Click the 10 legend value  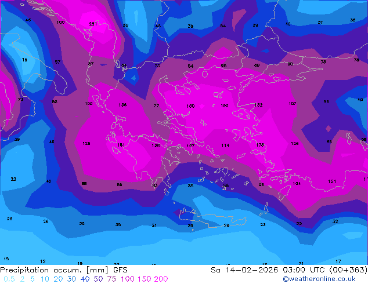[x=45, y=279]
